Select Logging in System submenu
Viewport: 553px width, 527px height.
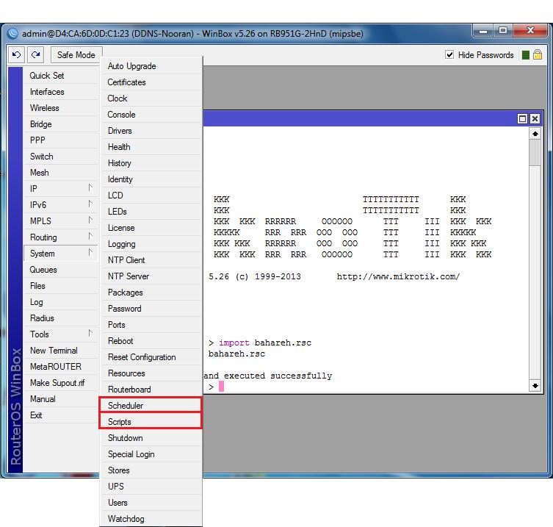pos(151,244)
